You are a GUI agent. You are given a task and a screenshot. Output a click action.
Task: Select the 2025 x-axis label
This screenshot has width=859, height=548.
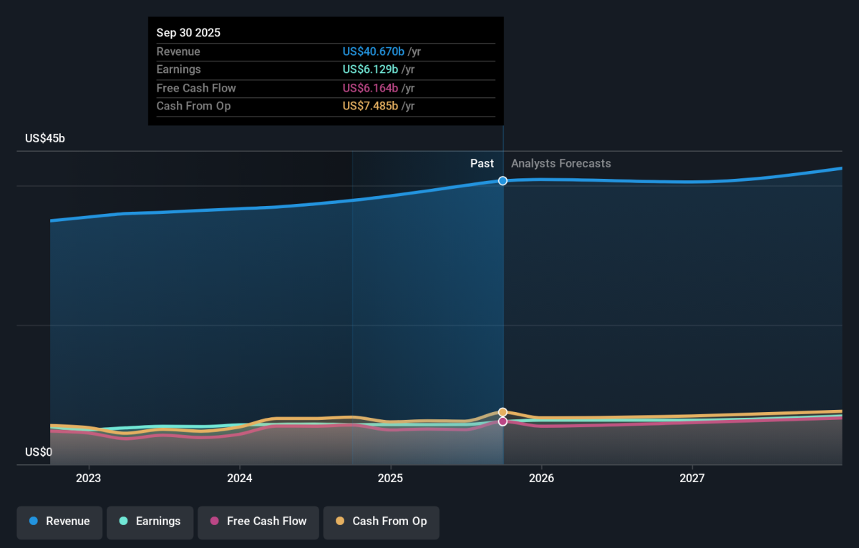point(390,477)
